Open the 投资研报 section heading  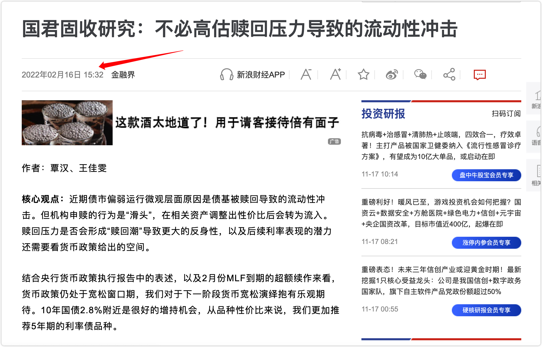point(383,114)
